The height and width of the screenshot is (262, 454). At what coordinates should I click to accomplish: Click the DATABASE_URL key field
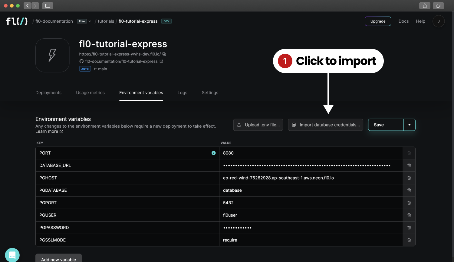tap(127, 165)
